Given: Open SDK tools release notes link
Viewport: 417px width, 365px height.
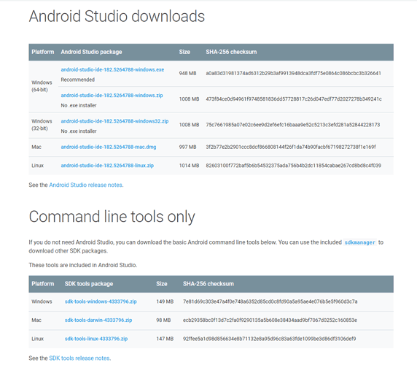Looking at the screenshot, I should [79, 358].
